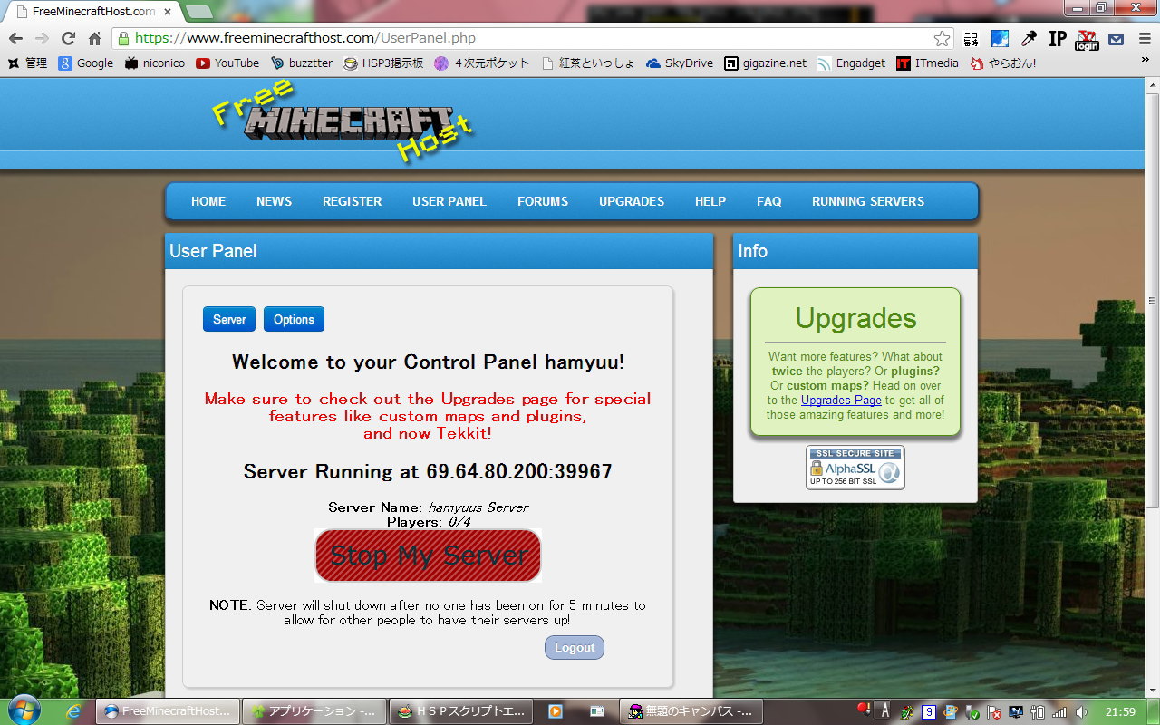
Task: Open UPGRADES in the site navigation
Action: [x=632, y=201]
